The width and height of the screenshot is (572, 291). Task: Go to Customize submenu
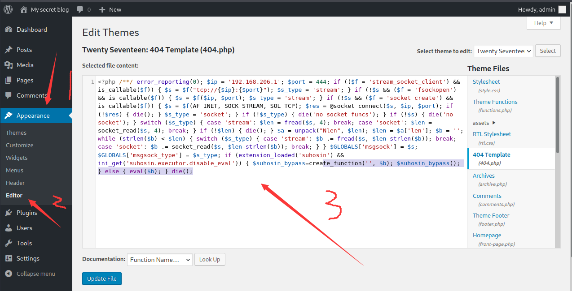coord(19,145)
